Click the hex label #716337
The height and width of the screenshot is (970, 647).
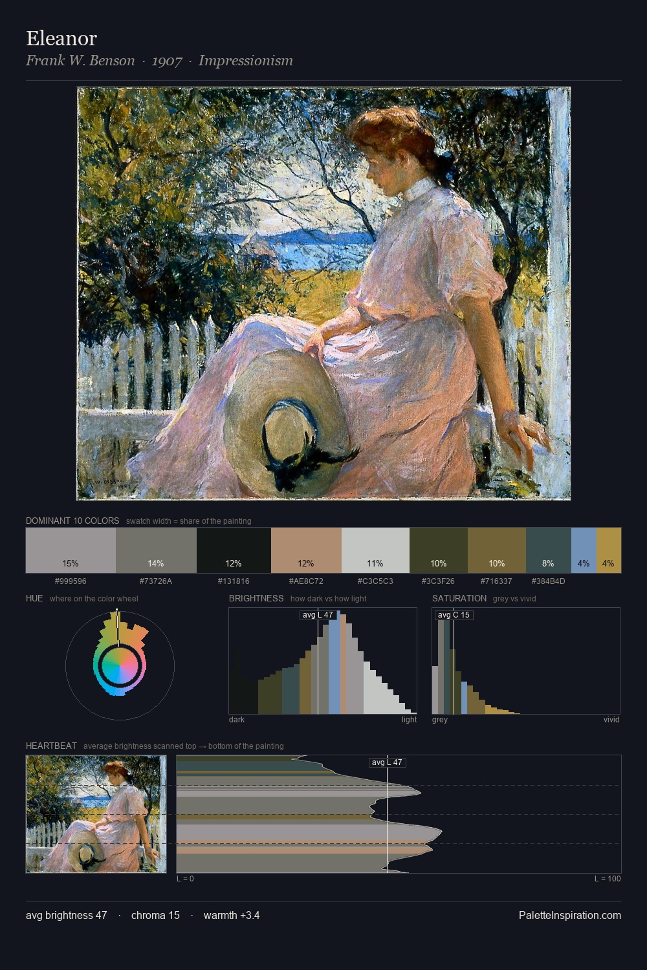(x=497, y=581)
